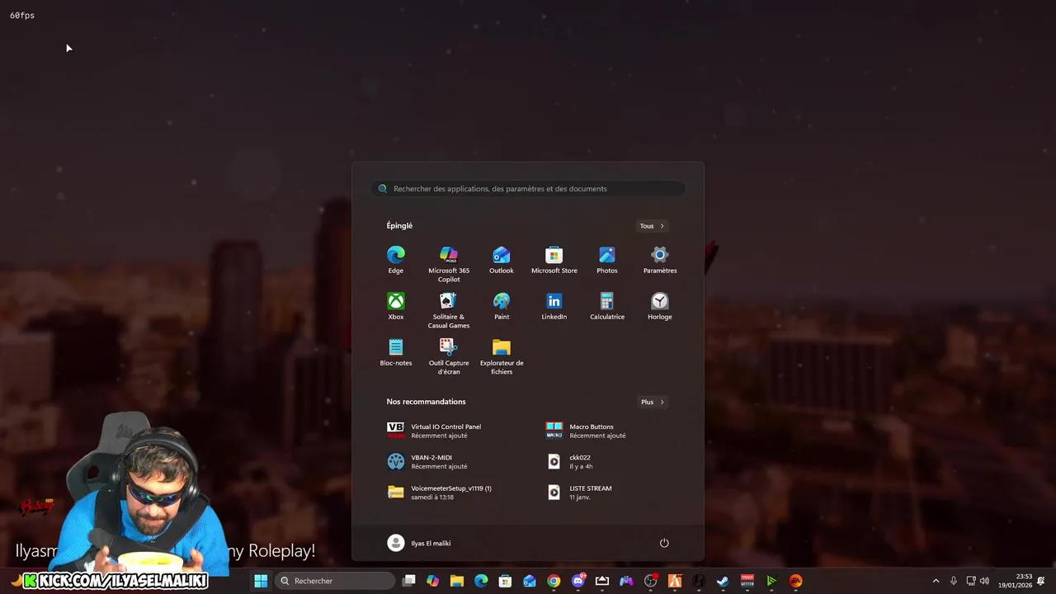Viewport: 1056px width, 594px height.
Task: Launch the Horloge clock app
Action: [x=660, y=306]
